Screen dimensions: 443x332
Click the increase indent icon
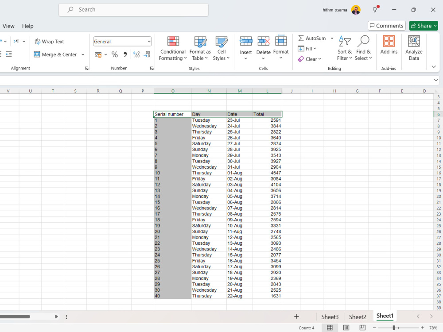(9, 54)
